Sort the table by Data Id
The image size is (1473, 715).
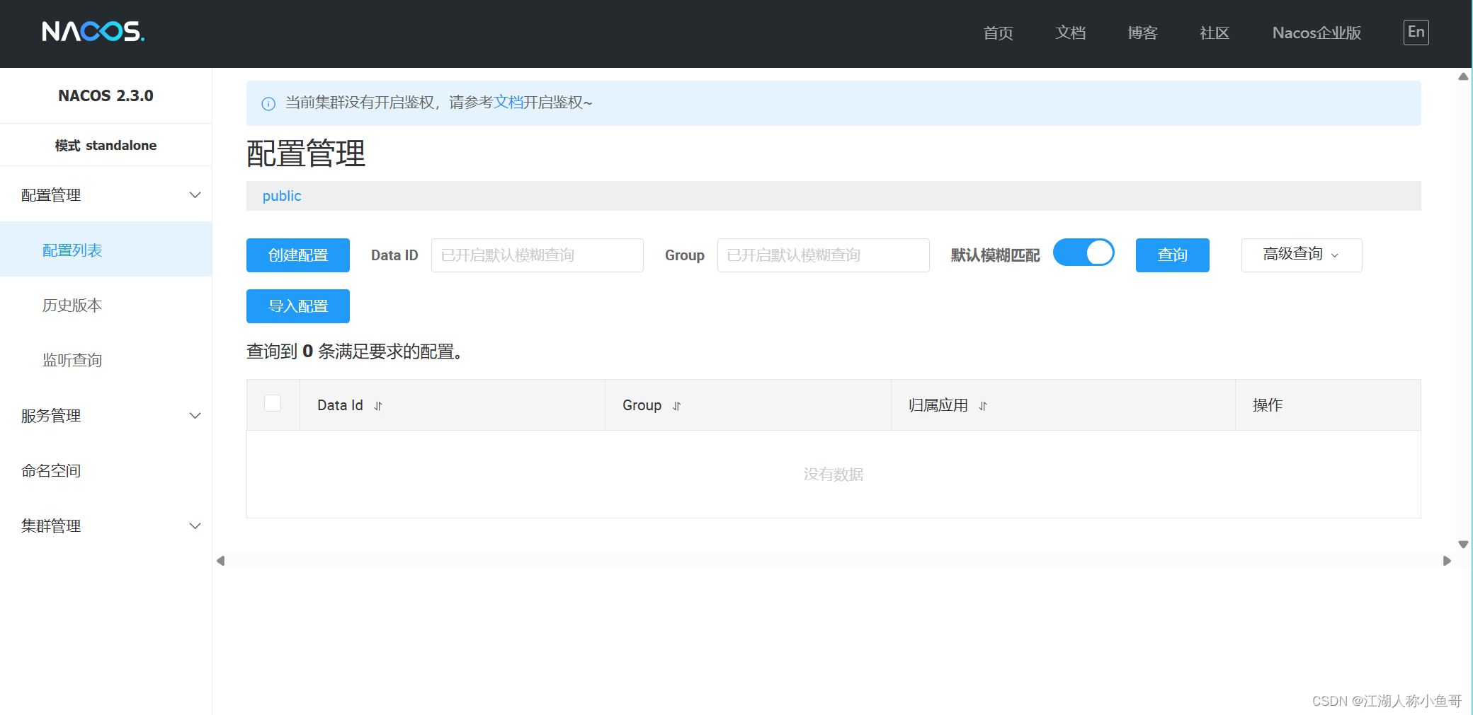378,406
